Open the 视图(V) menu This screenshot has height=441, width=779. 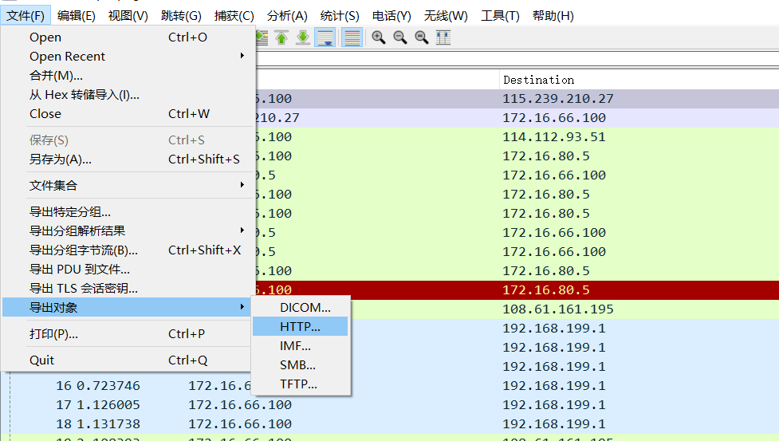tap(128, 16)
